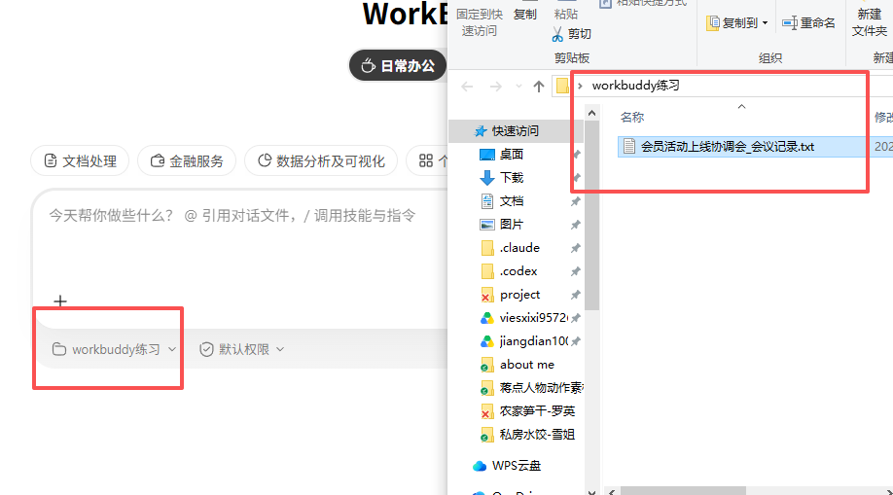This screenshot has width=893, height=495.
Task: Click the 重命名 rename icon
Action: 789,22
